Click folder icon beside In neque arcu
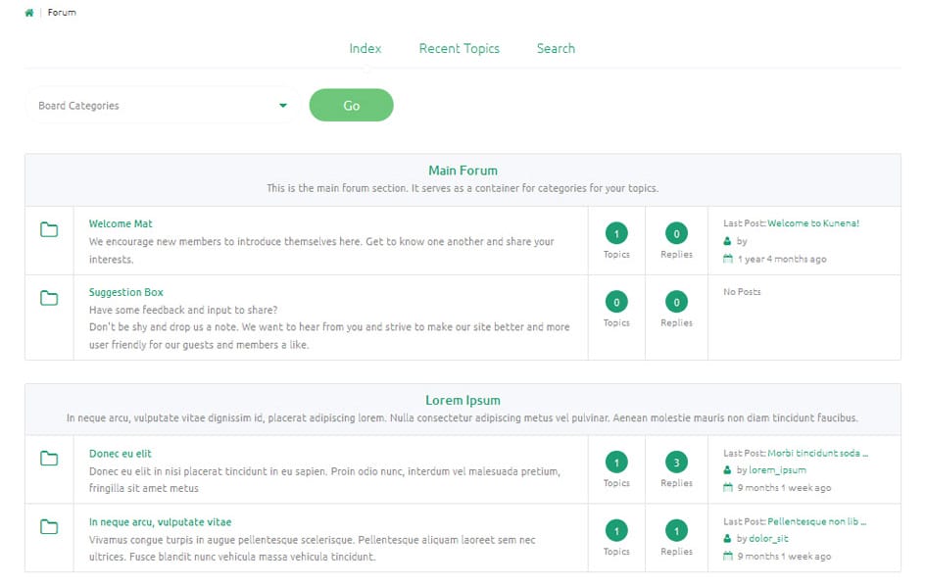Image resolution: width=926 pixels, height=586 pixels. [49, 527]
